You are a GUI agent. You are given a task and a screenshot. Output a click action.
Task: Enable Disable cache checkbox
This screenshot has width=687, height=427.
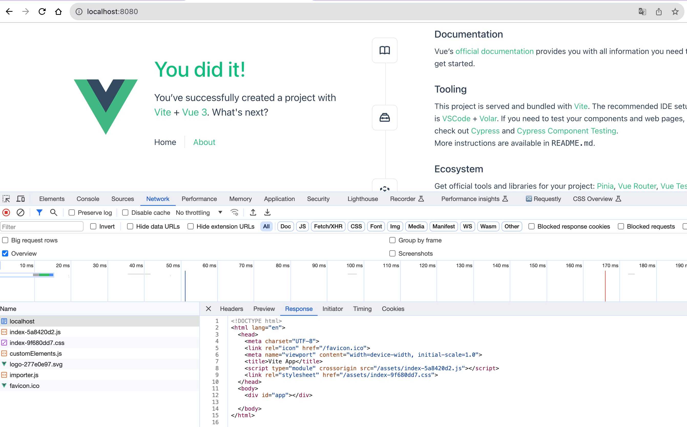tap(125, 213)
